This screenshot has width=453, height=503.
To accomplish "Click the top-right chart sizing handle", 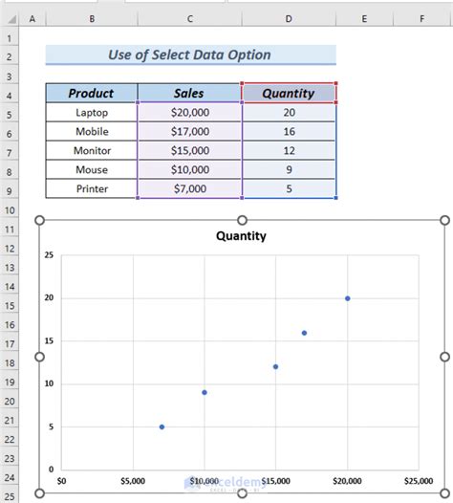I will 445,220.
